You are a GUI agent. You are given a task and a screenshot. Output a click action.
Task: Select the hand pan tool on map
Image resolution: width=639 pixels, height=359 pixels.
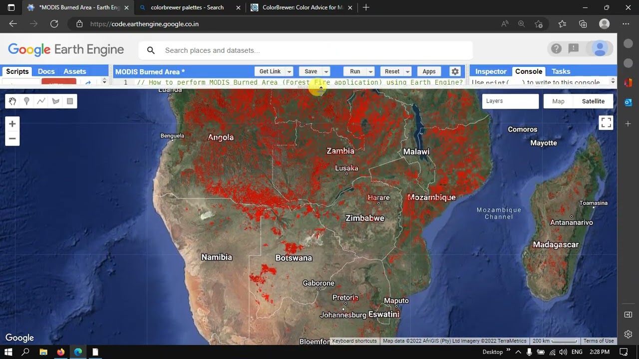(12, 101)
